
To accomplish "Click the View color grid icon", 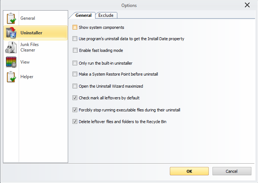I will coord(11,62).
